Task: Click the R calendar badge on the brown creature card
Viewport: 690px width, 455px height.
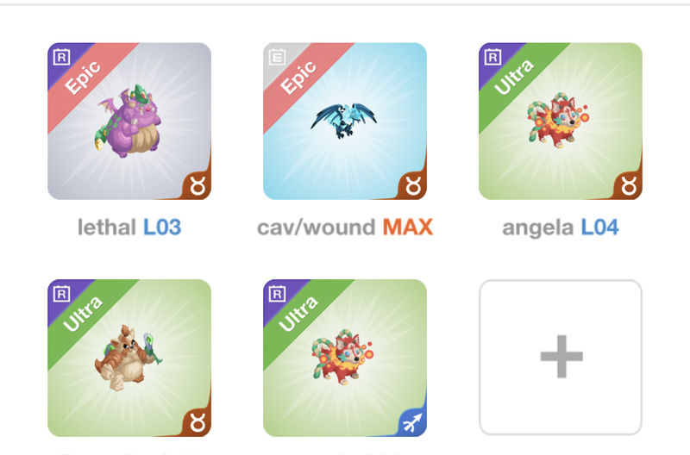Action: pos(61,294)
